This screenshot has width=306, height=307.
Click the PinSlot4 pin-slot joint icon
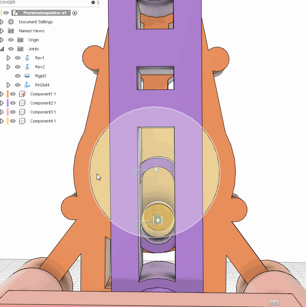coord(27,85)
